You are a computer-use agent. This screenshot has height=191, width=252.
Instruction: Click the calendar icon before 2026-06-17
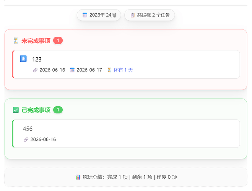(x=72, y=70)
